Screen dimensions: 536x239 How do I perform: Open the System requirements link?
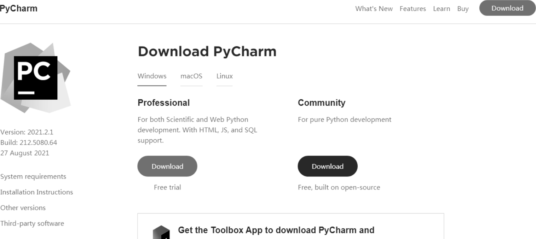pyautogui.click(x=33, y=176)
